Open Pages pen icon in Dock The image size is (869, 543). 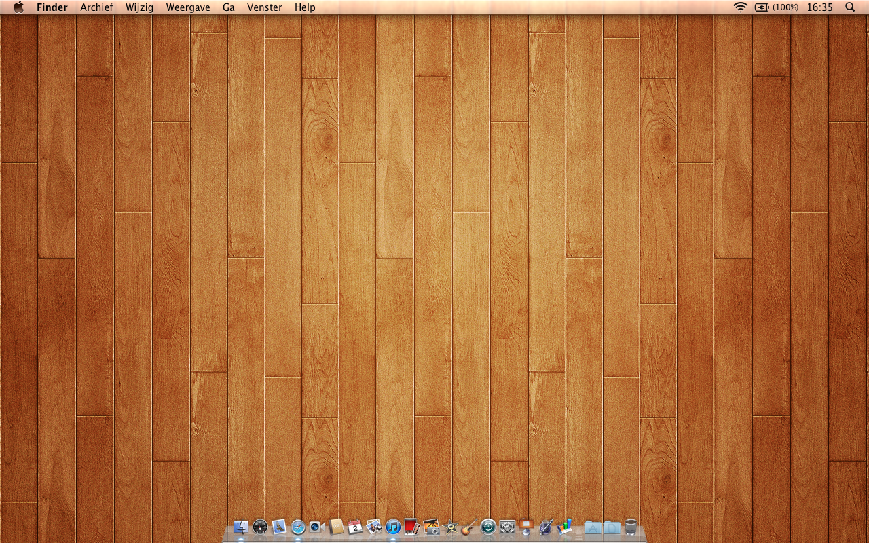545,527
